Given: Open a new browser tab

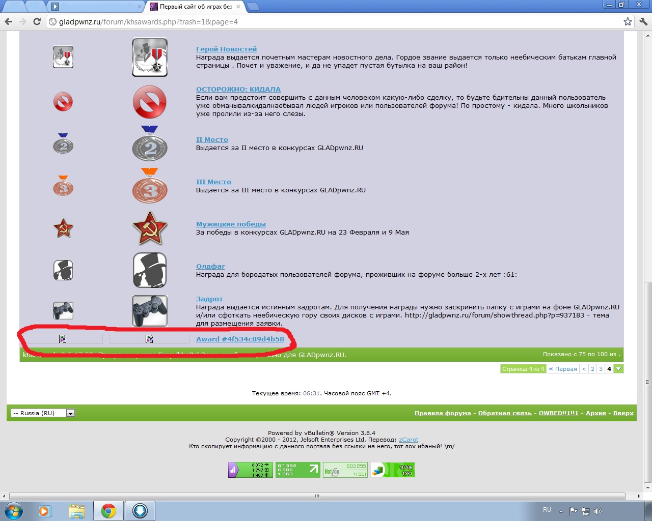Looking at the screenshot, I should [253, 7].
